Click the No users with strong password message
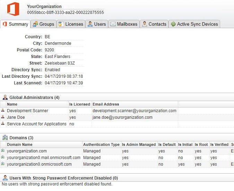 pos(57,184)
